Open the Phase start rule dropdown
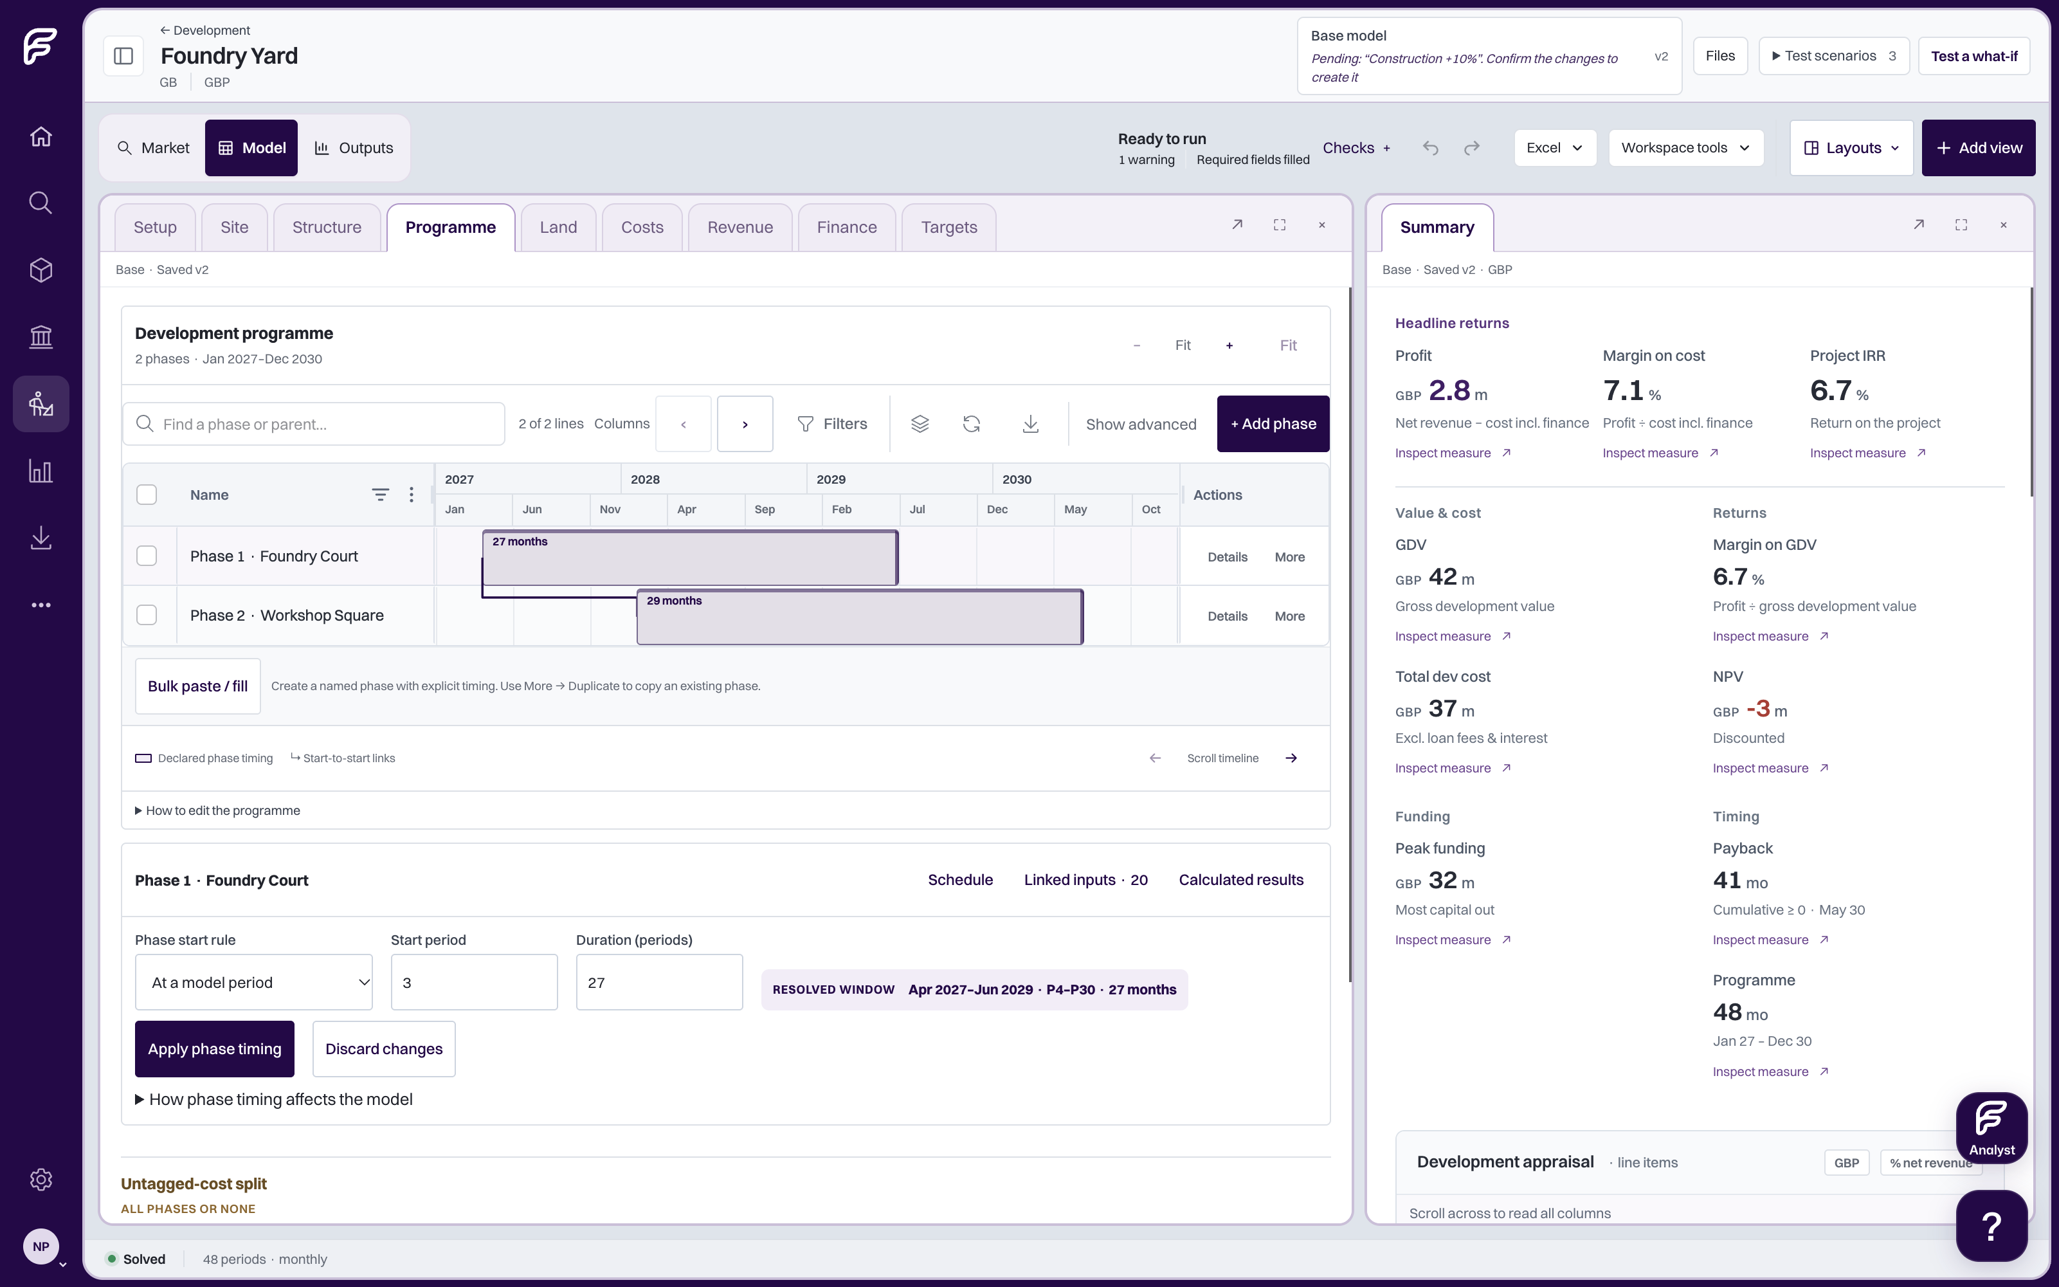2059x1287 pixels. tap(253, 982)
